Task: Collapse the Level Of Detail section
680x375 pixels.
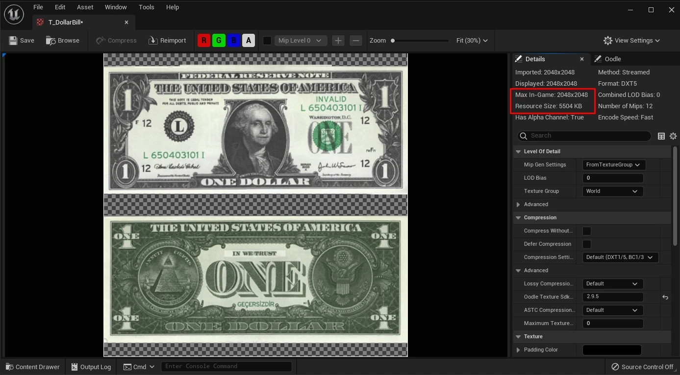Action: [518, 152]
